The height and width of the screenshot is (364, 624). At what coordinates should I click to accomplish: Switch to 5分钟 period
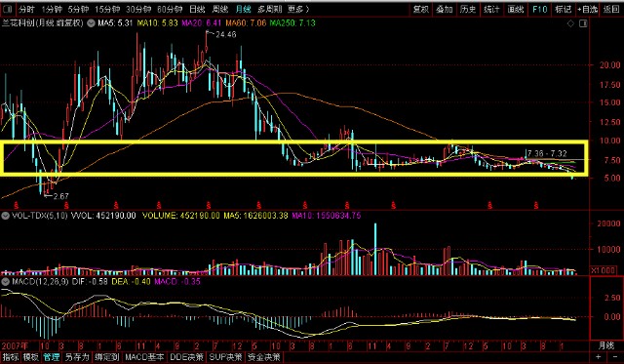coord(78,9)
